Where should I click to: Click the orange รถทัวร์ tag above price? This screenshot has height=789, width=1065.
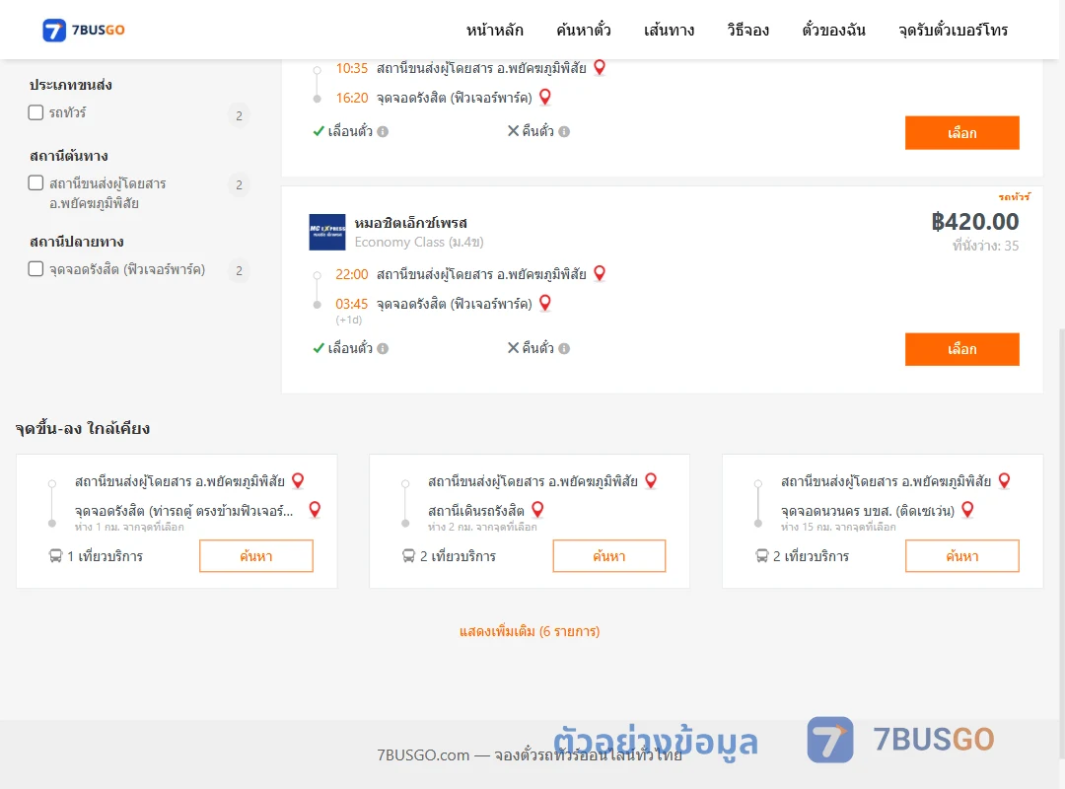pos(1014,197)
